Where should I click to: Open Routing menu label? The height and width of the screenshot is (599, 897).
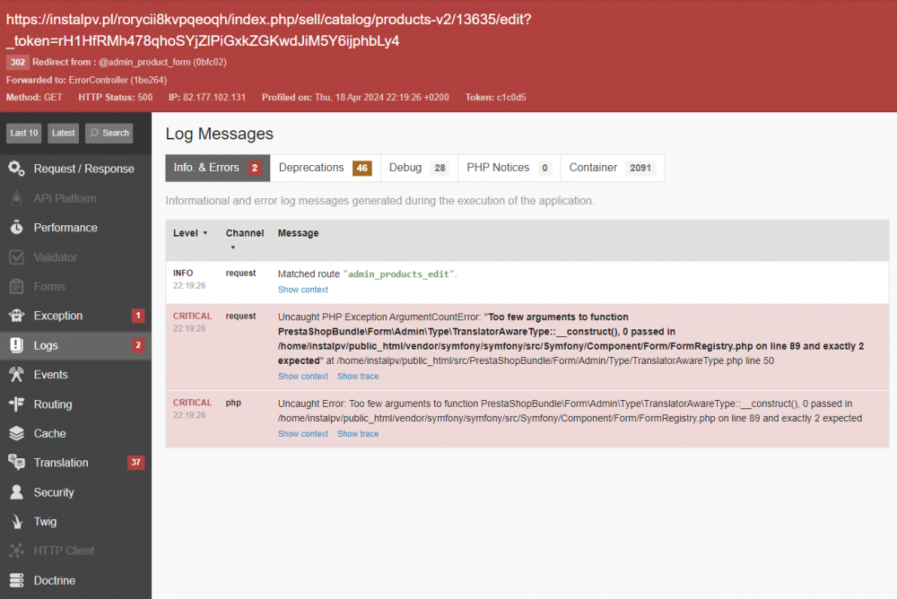coord(53,404)
